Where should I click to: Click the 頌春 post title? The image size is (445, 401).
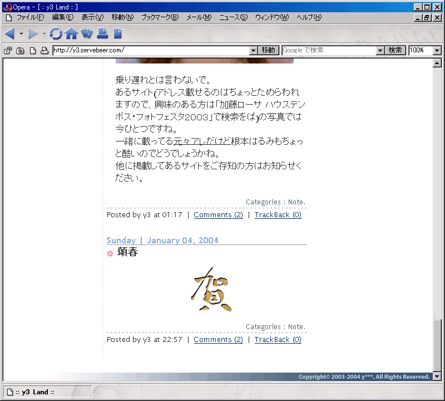pyautogui.click(x=128, y=252)
